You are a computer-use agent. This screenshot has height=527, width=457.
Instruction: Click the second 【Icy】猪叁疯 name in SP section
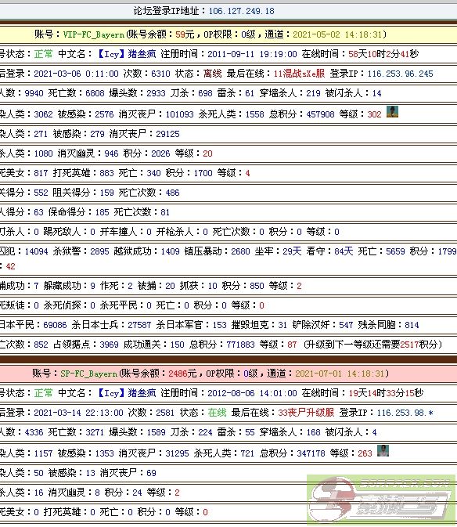pos(126,393)
